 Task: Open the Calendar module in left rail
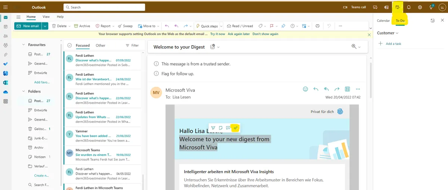tap(6, 27)
